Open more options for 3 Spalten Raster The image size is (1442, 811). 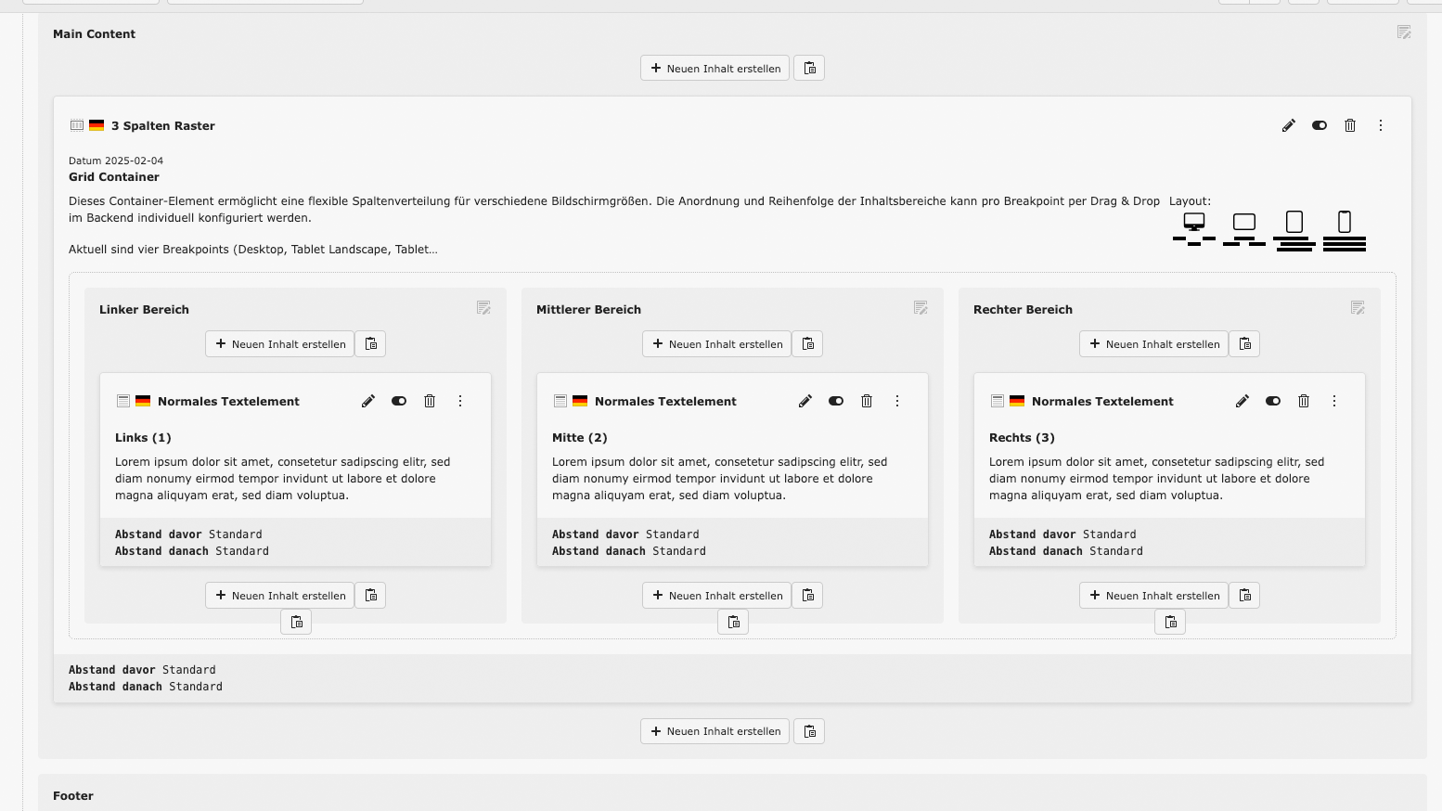pos(1381,125)
